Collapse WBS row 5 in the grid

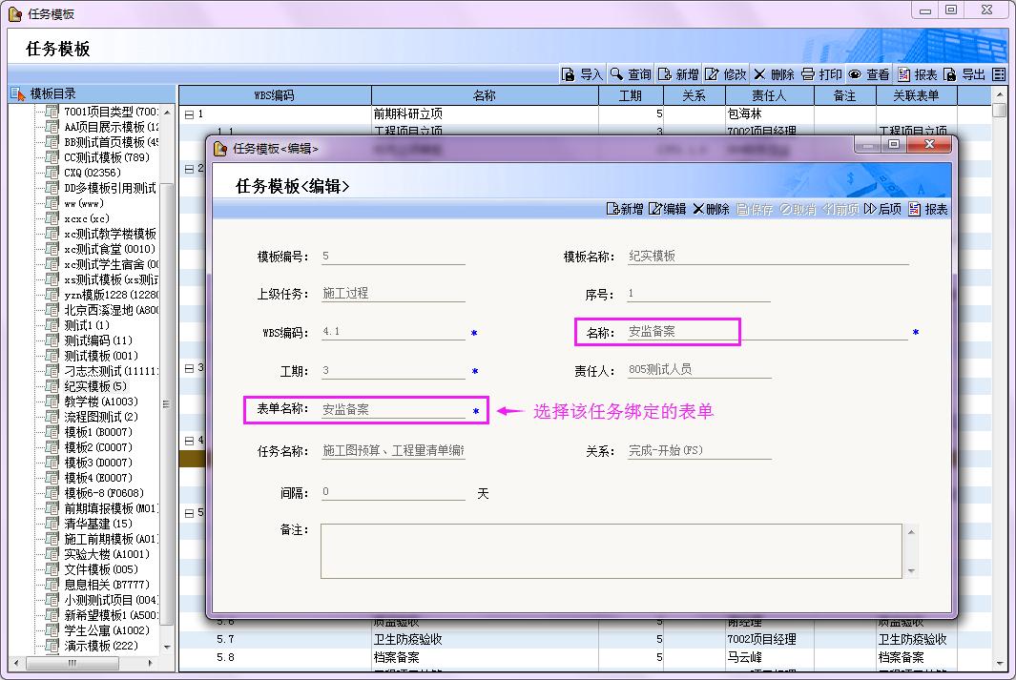188,513
